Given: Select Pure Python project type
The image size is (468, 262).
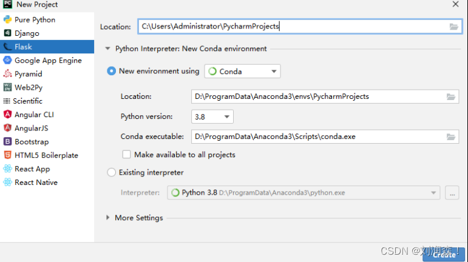Looking at the screenshot, I should click(35, 19).
